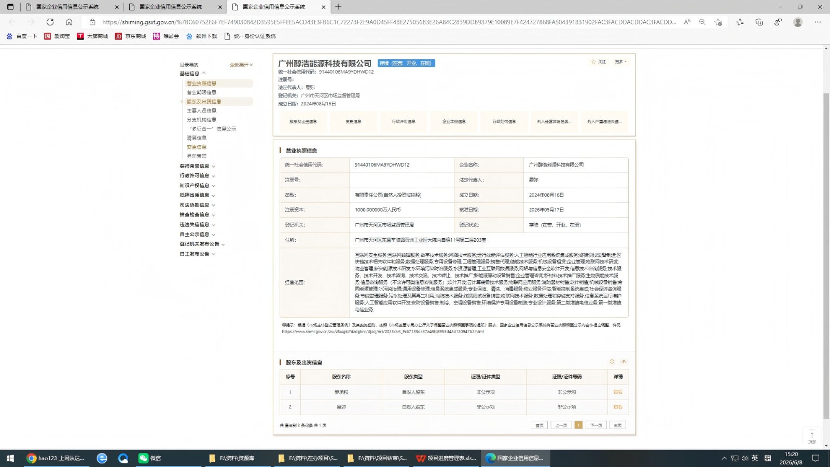The height and width of the screenshot is (467, 830).
Task: Open the 百度一下 bookmark
Action: coord(22,36)
